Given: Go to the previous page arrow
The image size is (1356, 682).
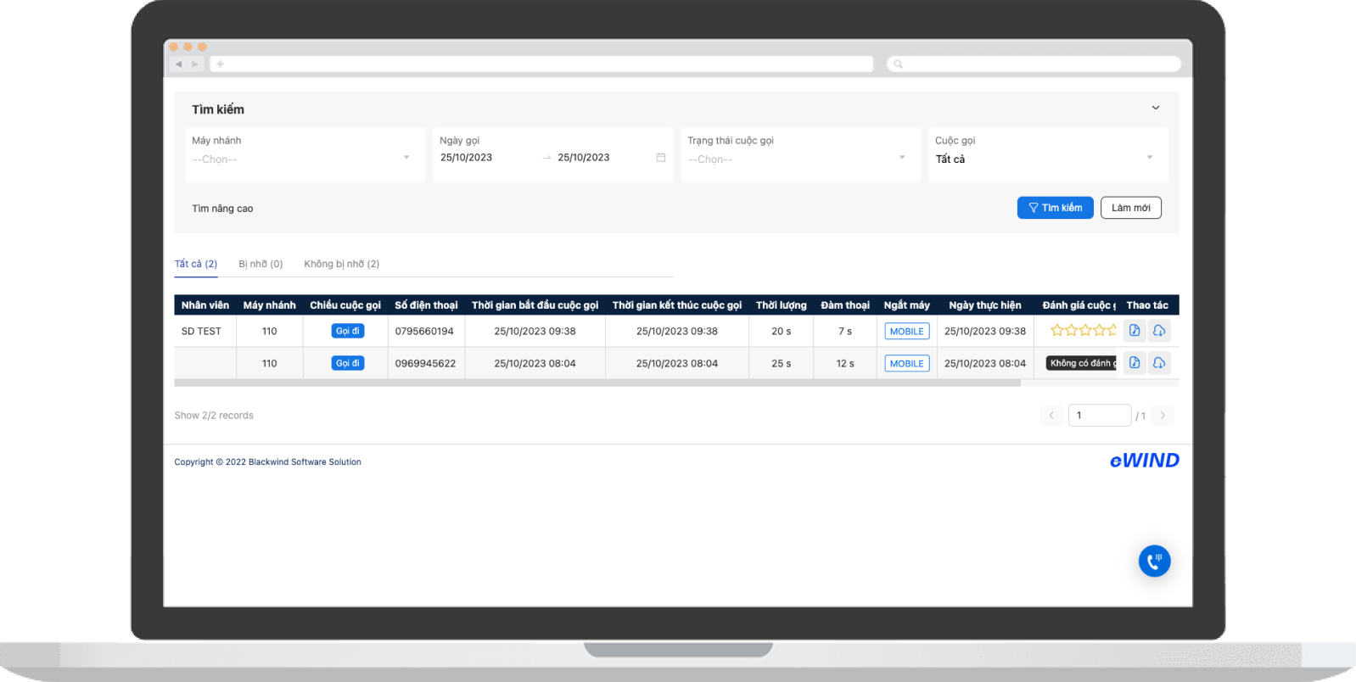Looking at the screenshot, I should [x=1051, y=416].
